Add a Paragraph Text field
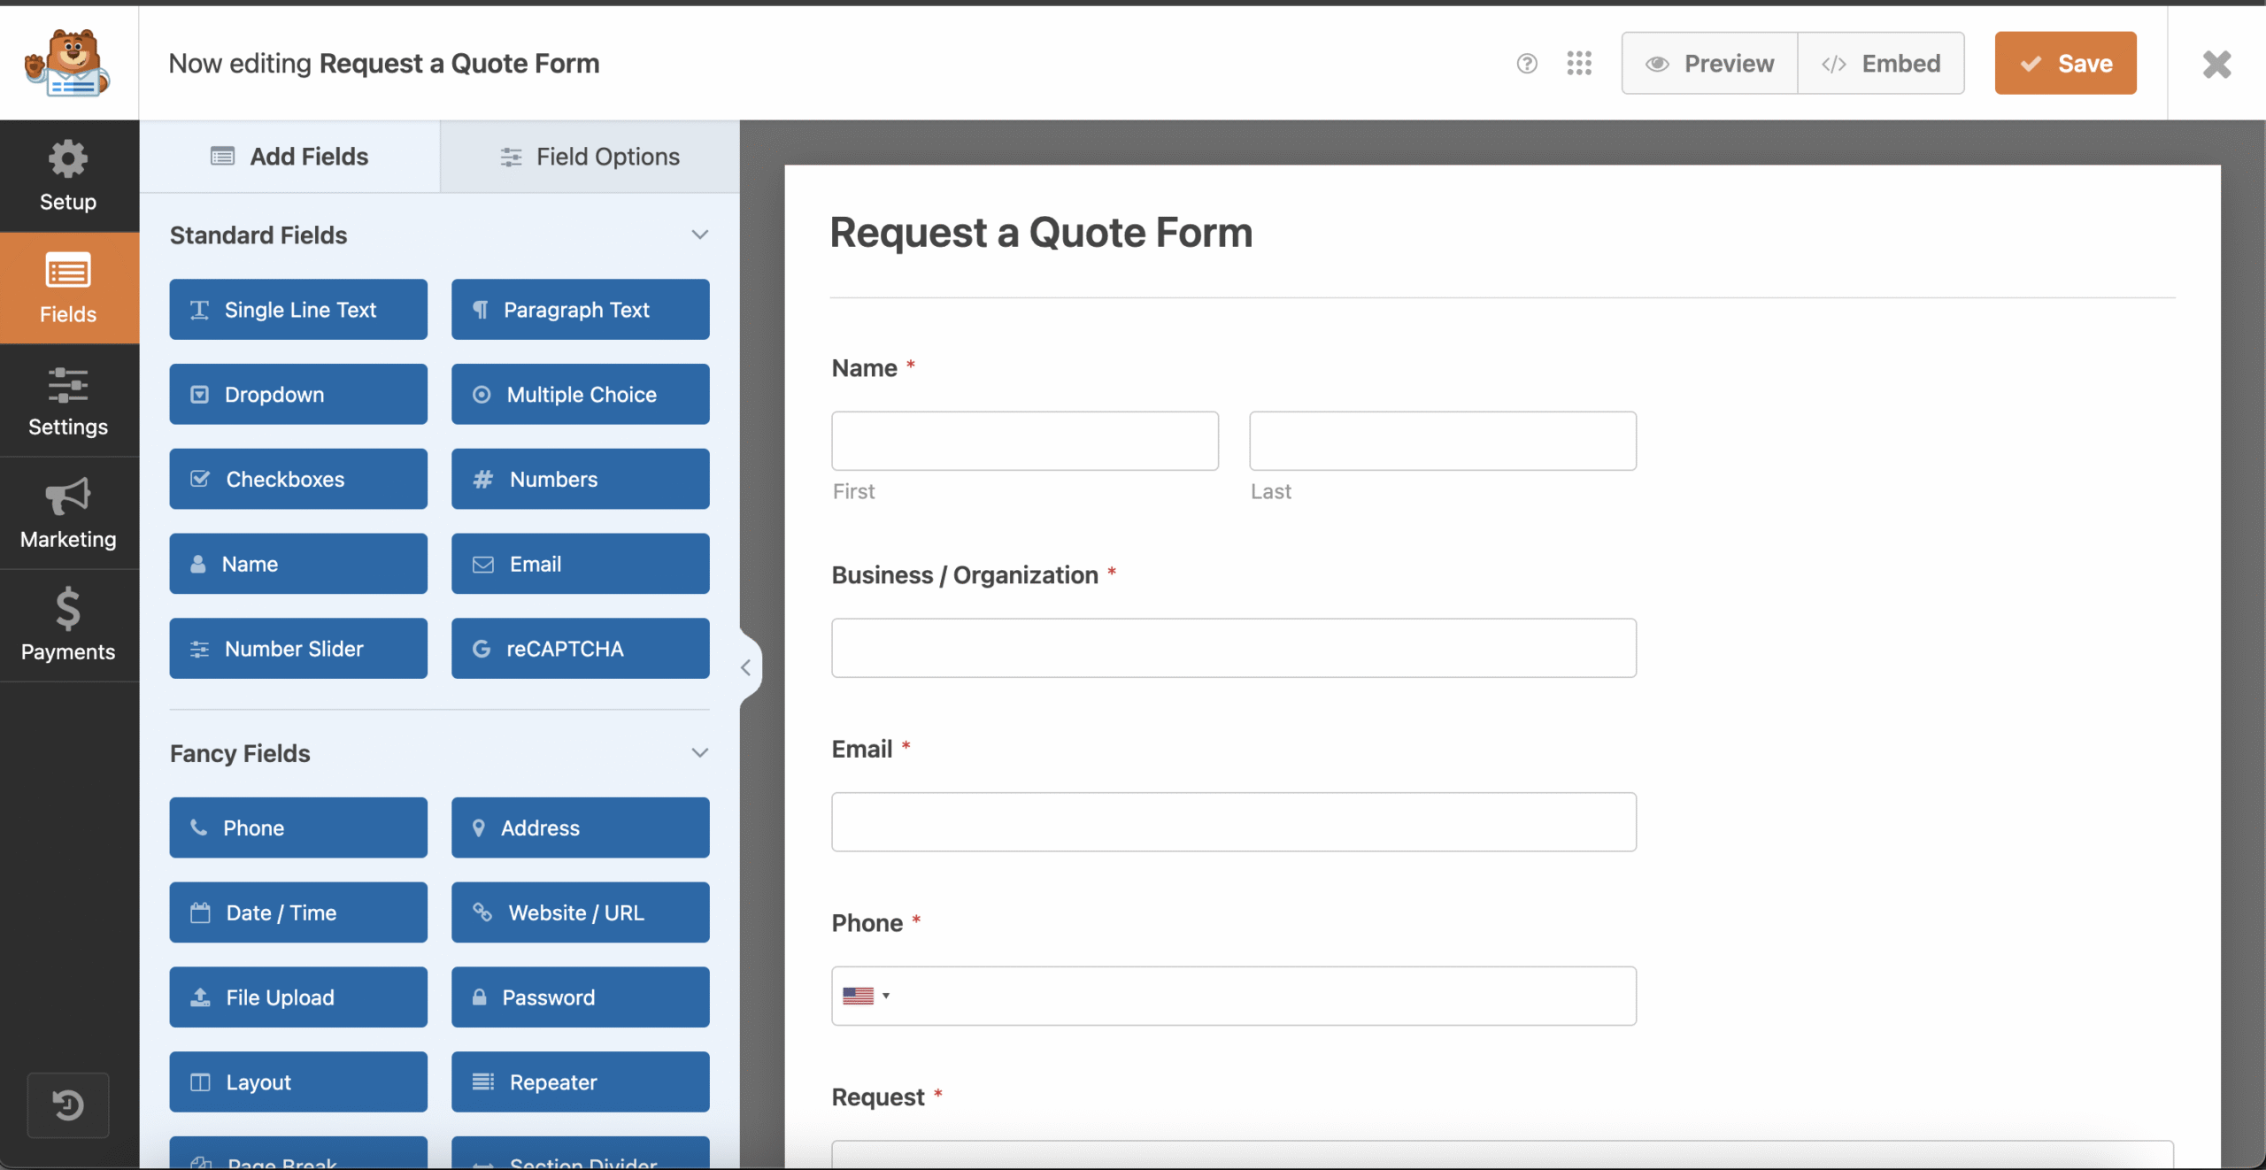 tap(581, 310)
